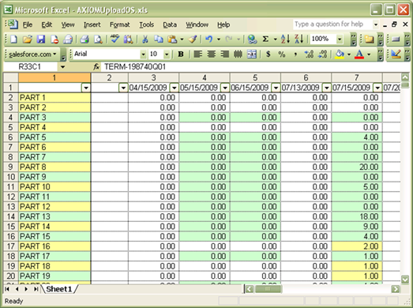Open the Help menu
Image resolution: width=413 pixels, height=308 pixels.
point(223,24)
